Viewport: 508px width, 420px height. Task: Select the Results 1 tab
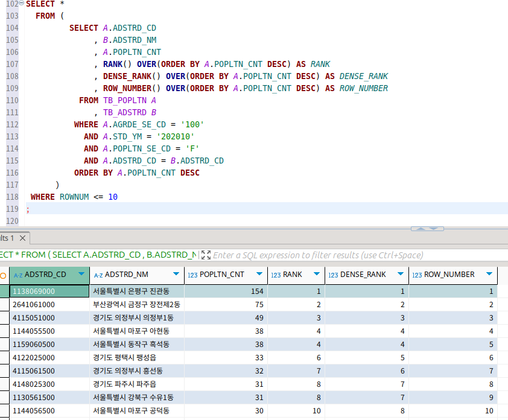click(x=7, y=238)
